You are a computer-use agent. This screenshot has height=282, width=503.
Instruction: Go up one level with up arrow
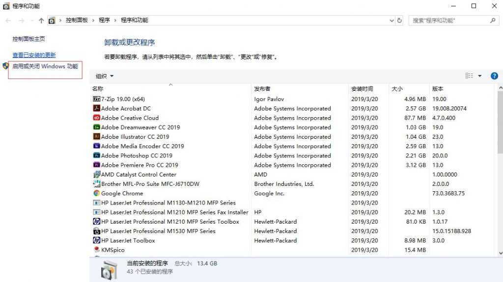(x=41, y=21)
